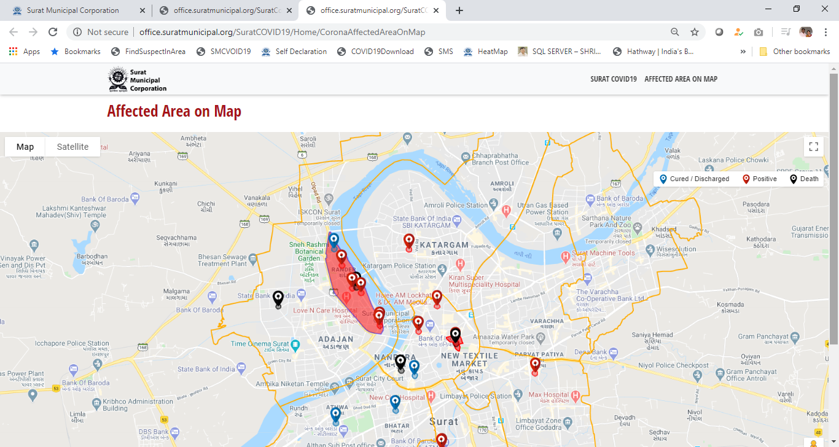Open the FindSuspectInArea bookmark
Image resolution: width=839 pixels, height=447 pixels.
click(148, 52)
